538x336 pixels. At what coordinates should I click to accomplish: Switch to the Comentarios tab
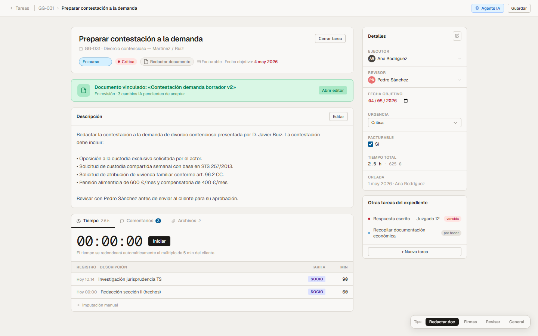click(140, 221)
